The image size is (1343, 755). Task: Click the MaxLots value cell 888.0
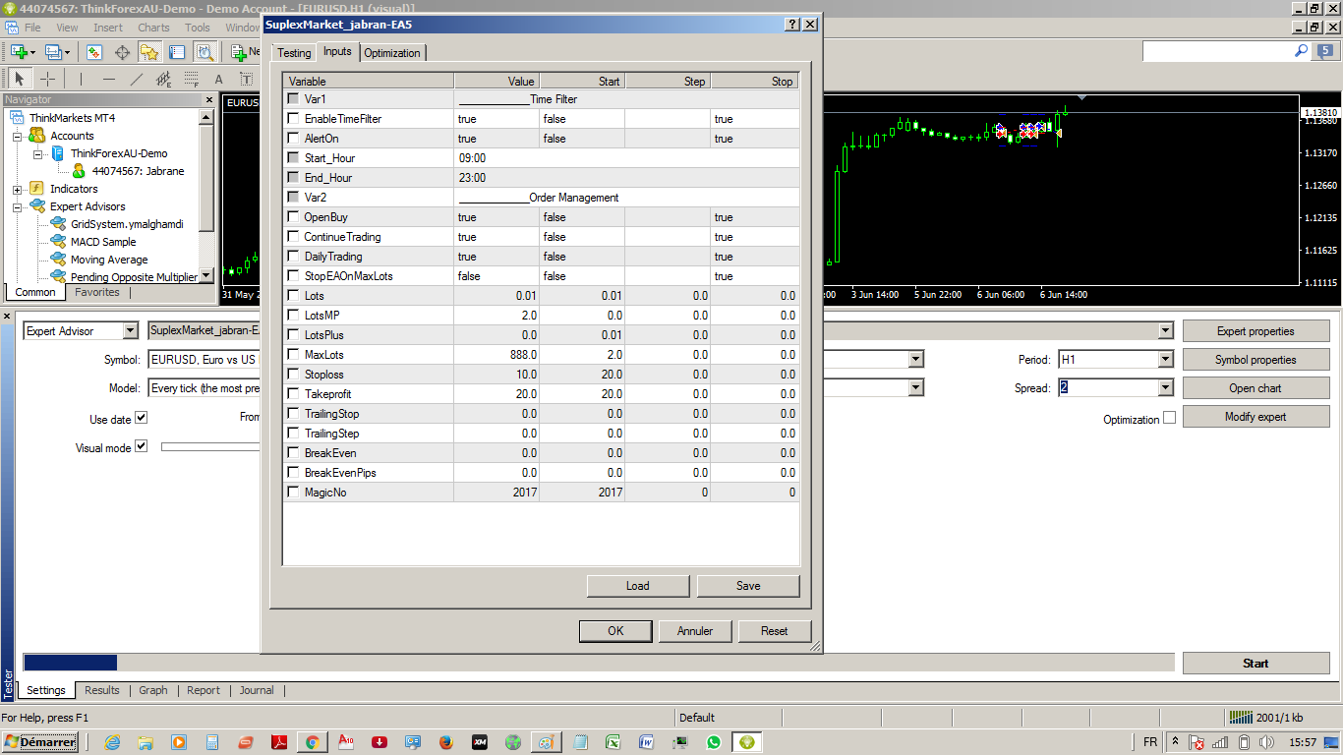click(496, 354)
